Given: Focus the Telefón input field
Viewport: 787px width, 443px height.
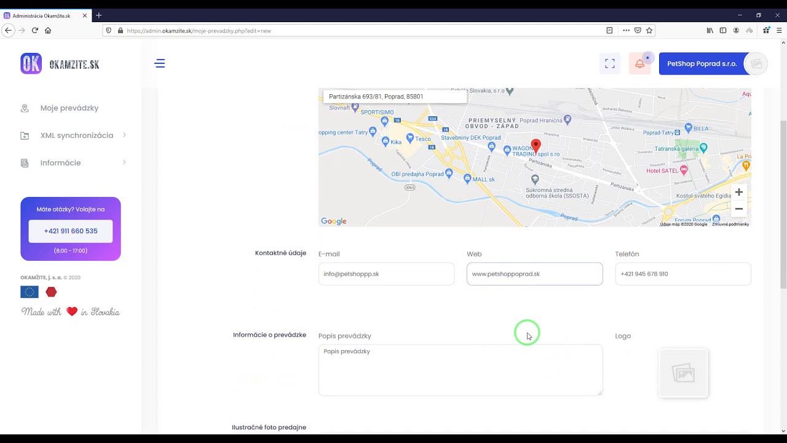Looking at the screenshot, I should [x=683, y=274].
